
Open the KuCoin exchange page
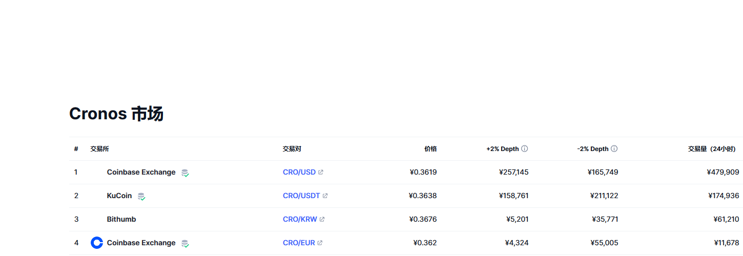point(119,196)
